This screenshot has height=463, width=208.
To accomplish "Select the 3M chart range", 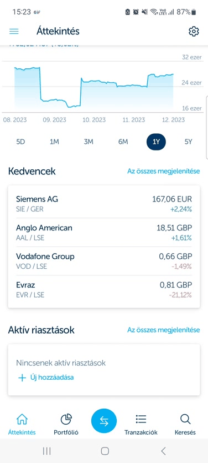I will pos(89,142).
